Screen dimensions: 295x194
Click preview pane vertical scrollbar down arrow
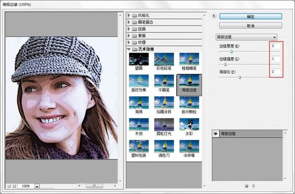tap(120, 181)
